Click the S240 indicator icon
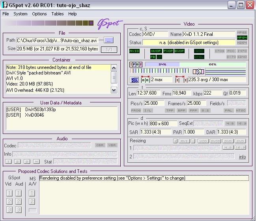Image resolution: width=256 pixels, height=221 pixels. (242, 57)
